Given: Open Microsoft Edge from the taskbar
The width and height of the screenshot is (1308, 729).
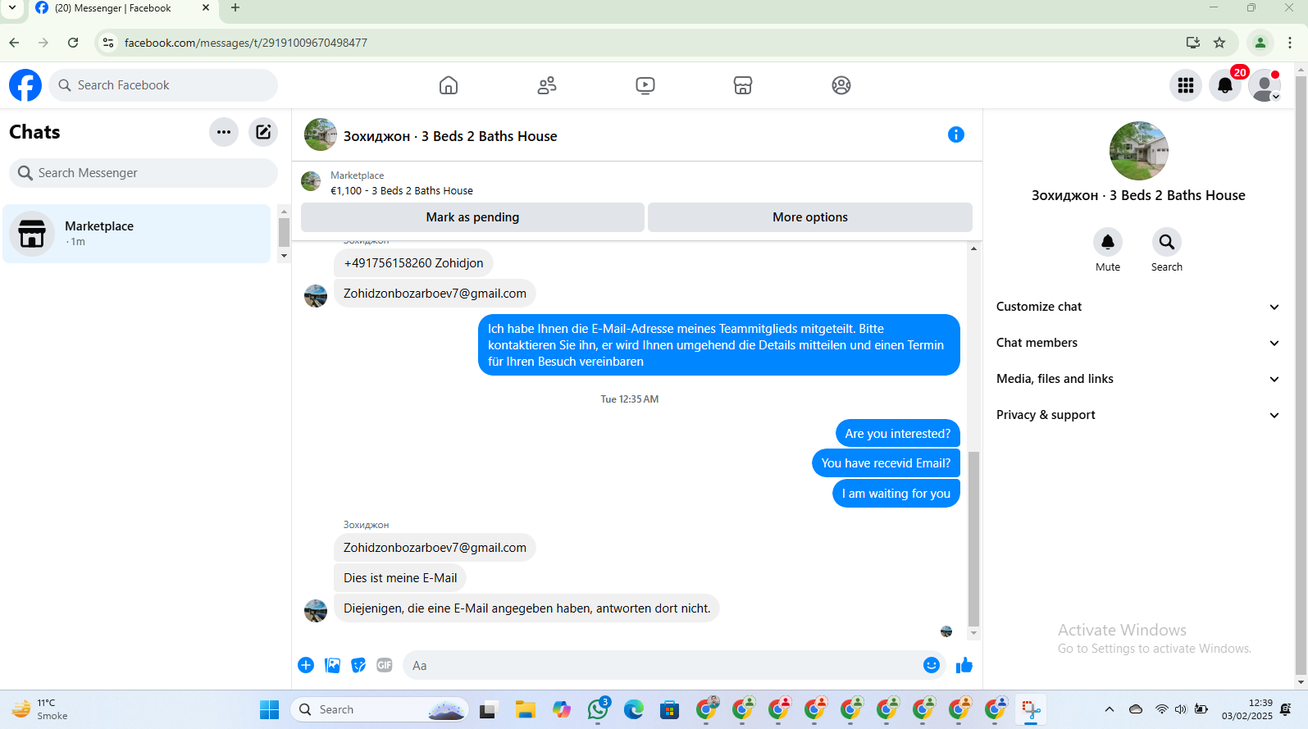Looking at the screenshot, I should (634, 709).
